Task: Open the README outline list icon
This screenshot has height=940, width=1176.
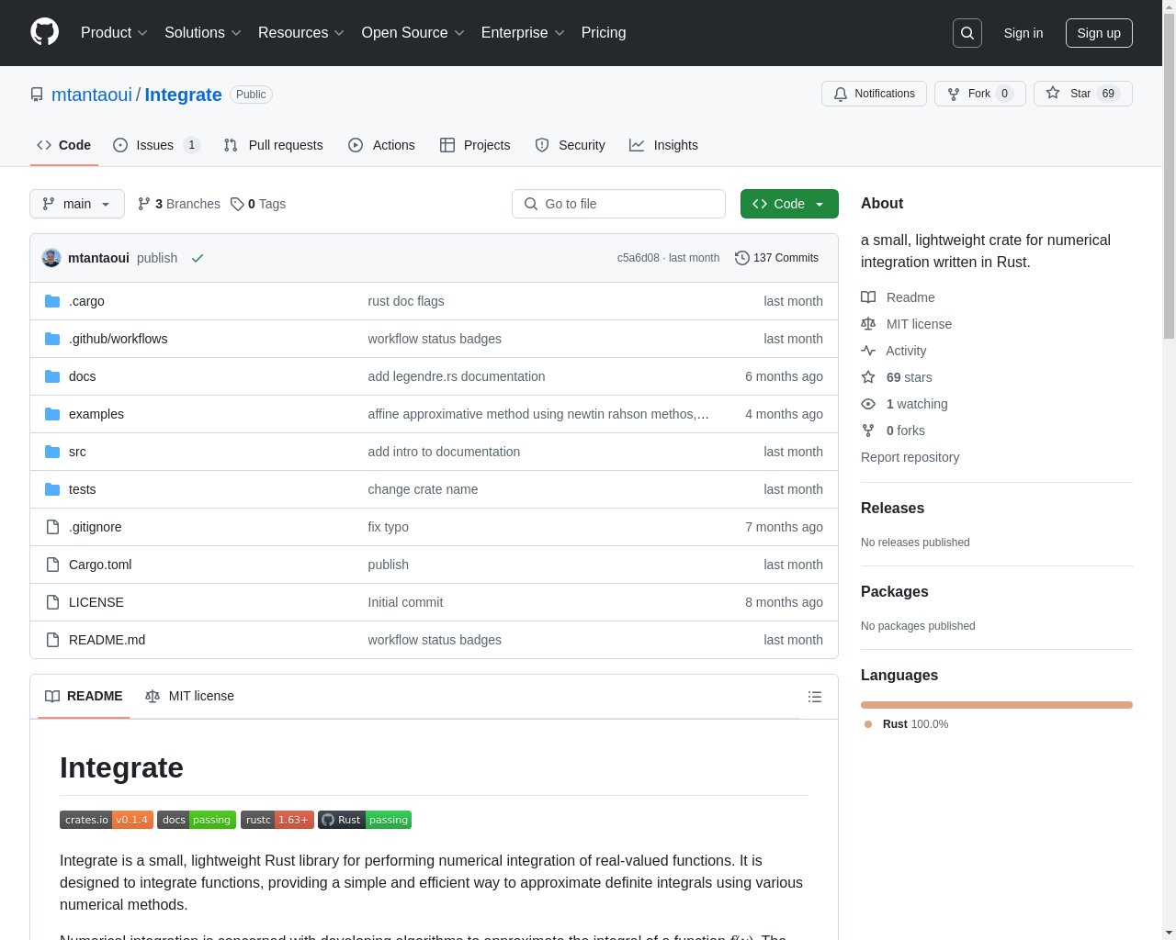Action: [814, 697]
